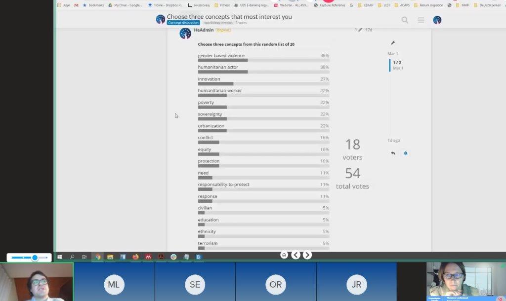Open the HeAdmin username link

(204, 30)
